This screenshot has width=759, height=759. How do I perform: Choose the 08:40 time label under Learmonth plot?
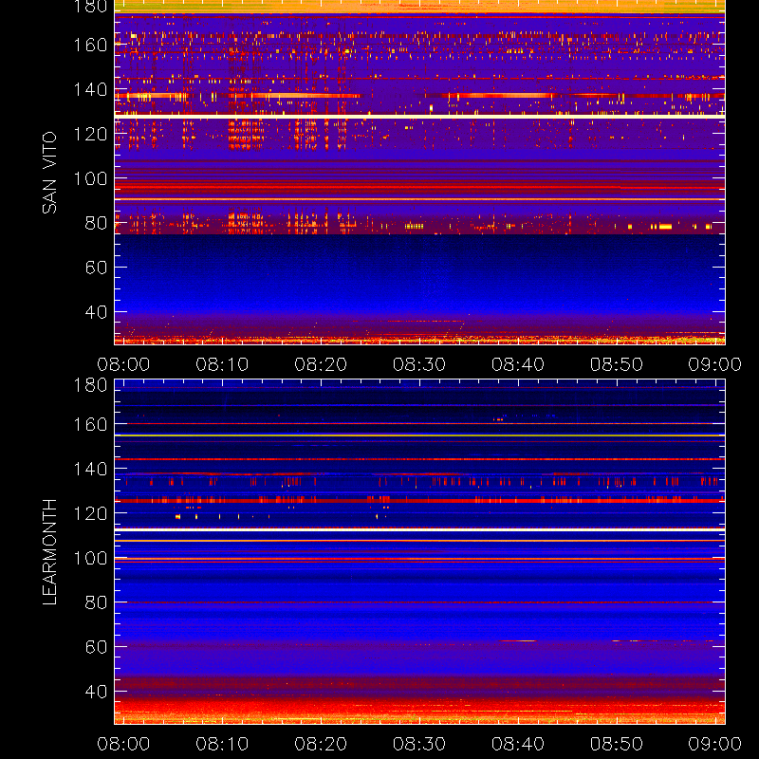coord(518,744)
